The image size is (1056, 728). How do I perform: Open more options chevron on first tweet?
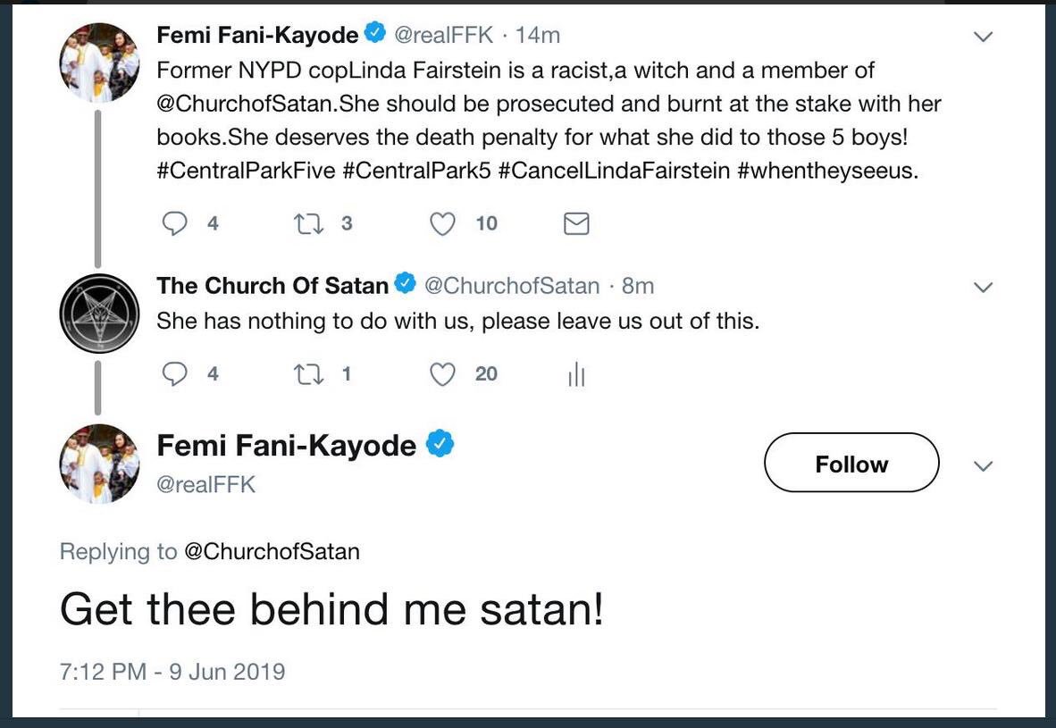(983, 37)
